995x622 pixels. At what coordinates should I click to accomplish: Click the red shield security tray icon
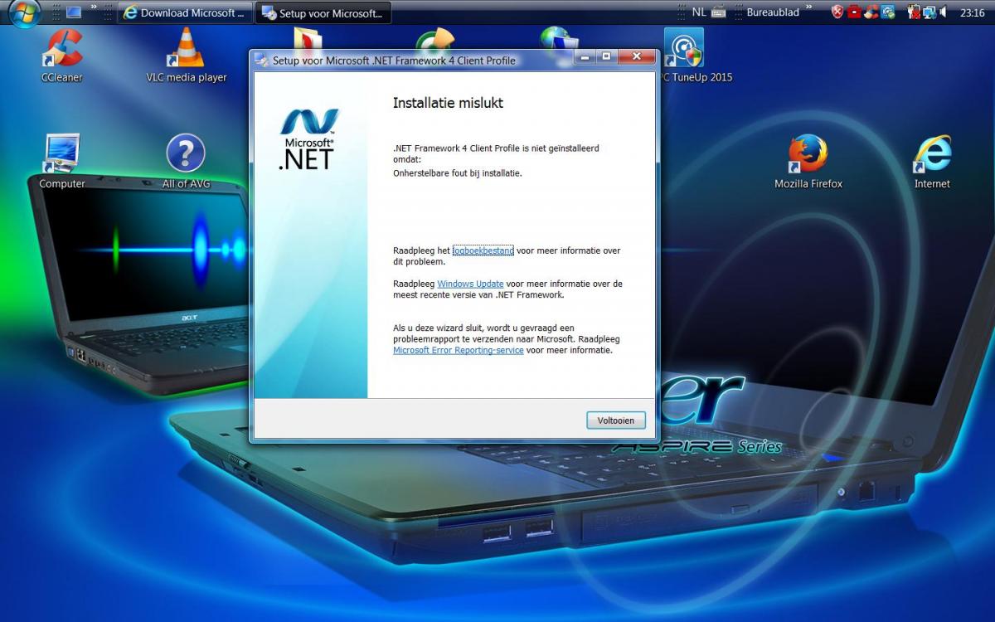click(837, 12)
